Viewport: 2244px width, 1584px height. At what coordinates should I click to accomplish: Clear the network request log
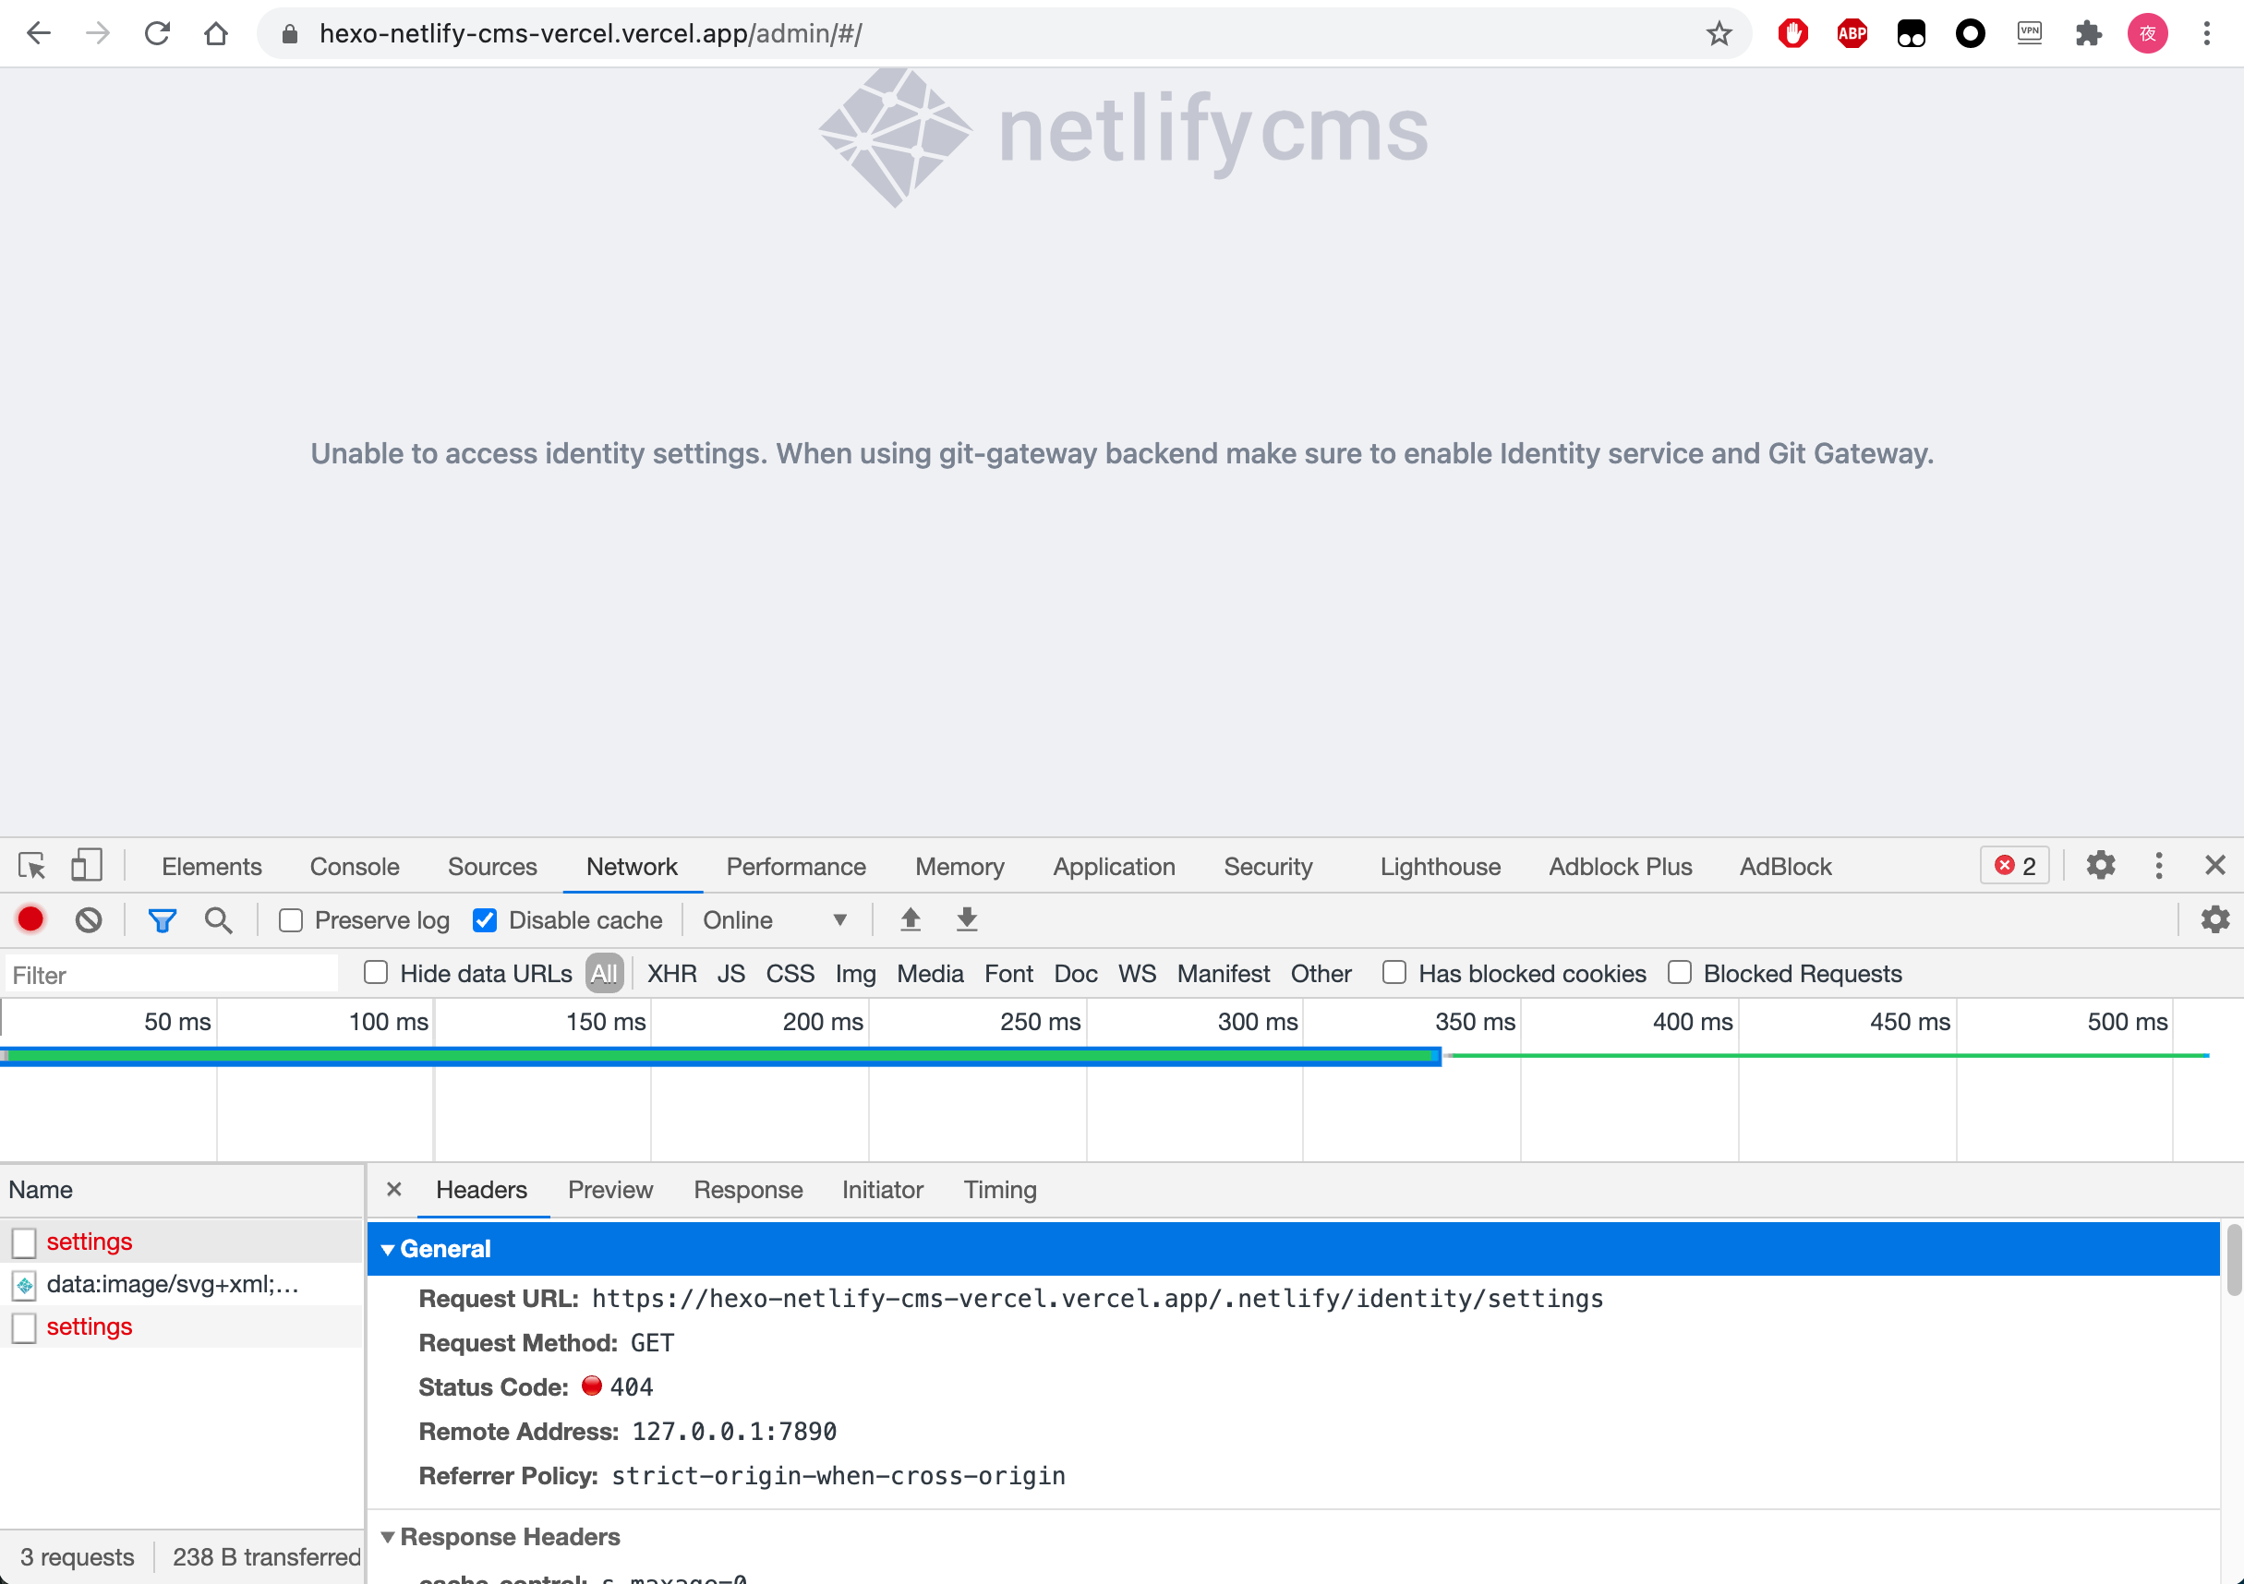tap(89, 919)
